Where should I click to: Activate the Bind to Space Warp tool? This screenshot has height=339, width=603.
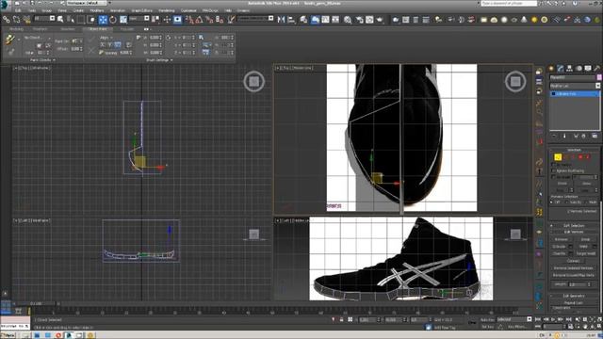[26, 19]
